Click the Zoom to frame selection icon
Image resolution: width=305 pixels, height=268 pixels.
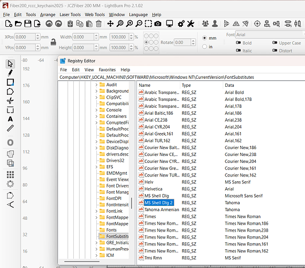pos(148,24)
